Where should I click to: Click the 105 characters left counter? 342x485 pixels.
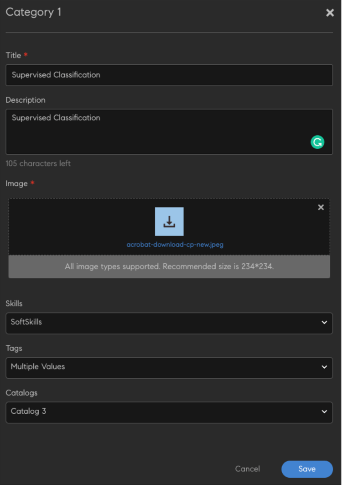pyautogui.click(x=38, y=163)
